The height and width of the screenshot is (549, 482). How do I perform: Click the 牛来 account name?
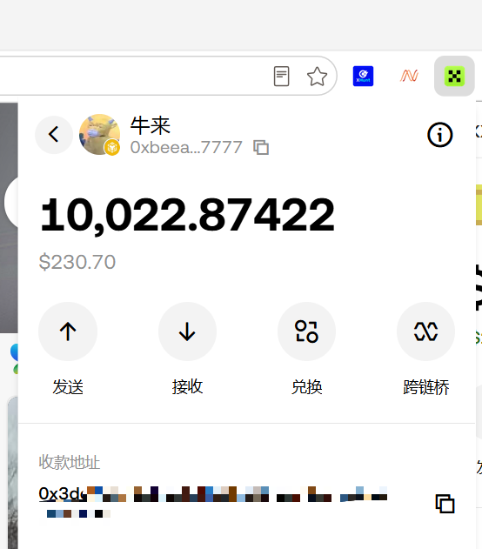coord(151,125)
